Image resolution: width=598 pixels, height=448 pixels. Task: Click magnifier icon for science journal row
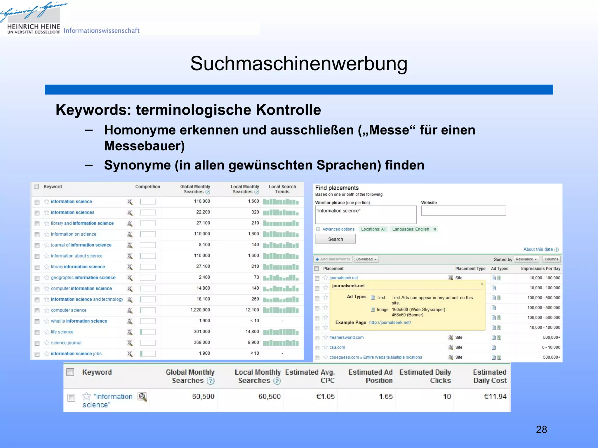(x=130, y=343)
